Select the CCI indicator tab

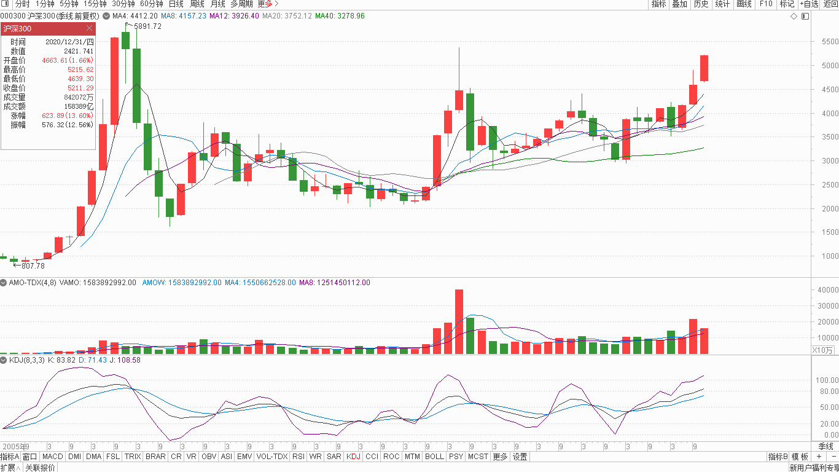click(372, 457)
